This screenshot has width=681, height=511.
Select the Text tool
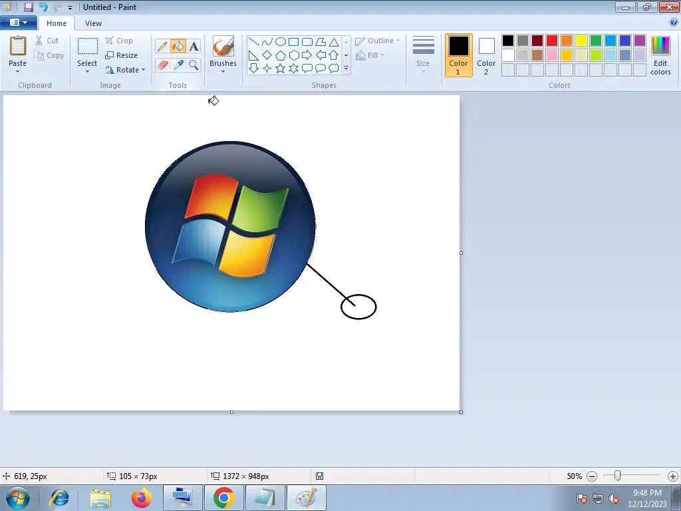(x=194, y=46)
